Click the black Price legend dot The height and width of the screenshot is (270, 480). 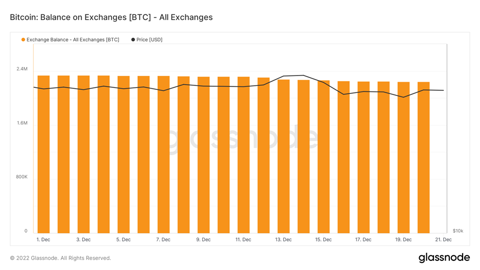(133, 40)
